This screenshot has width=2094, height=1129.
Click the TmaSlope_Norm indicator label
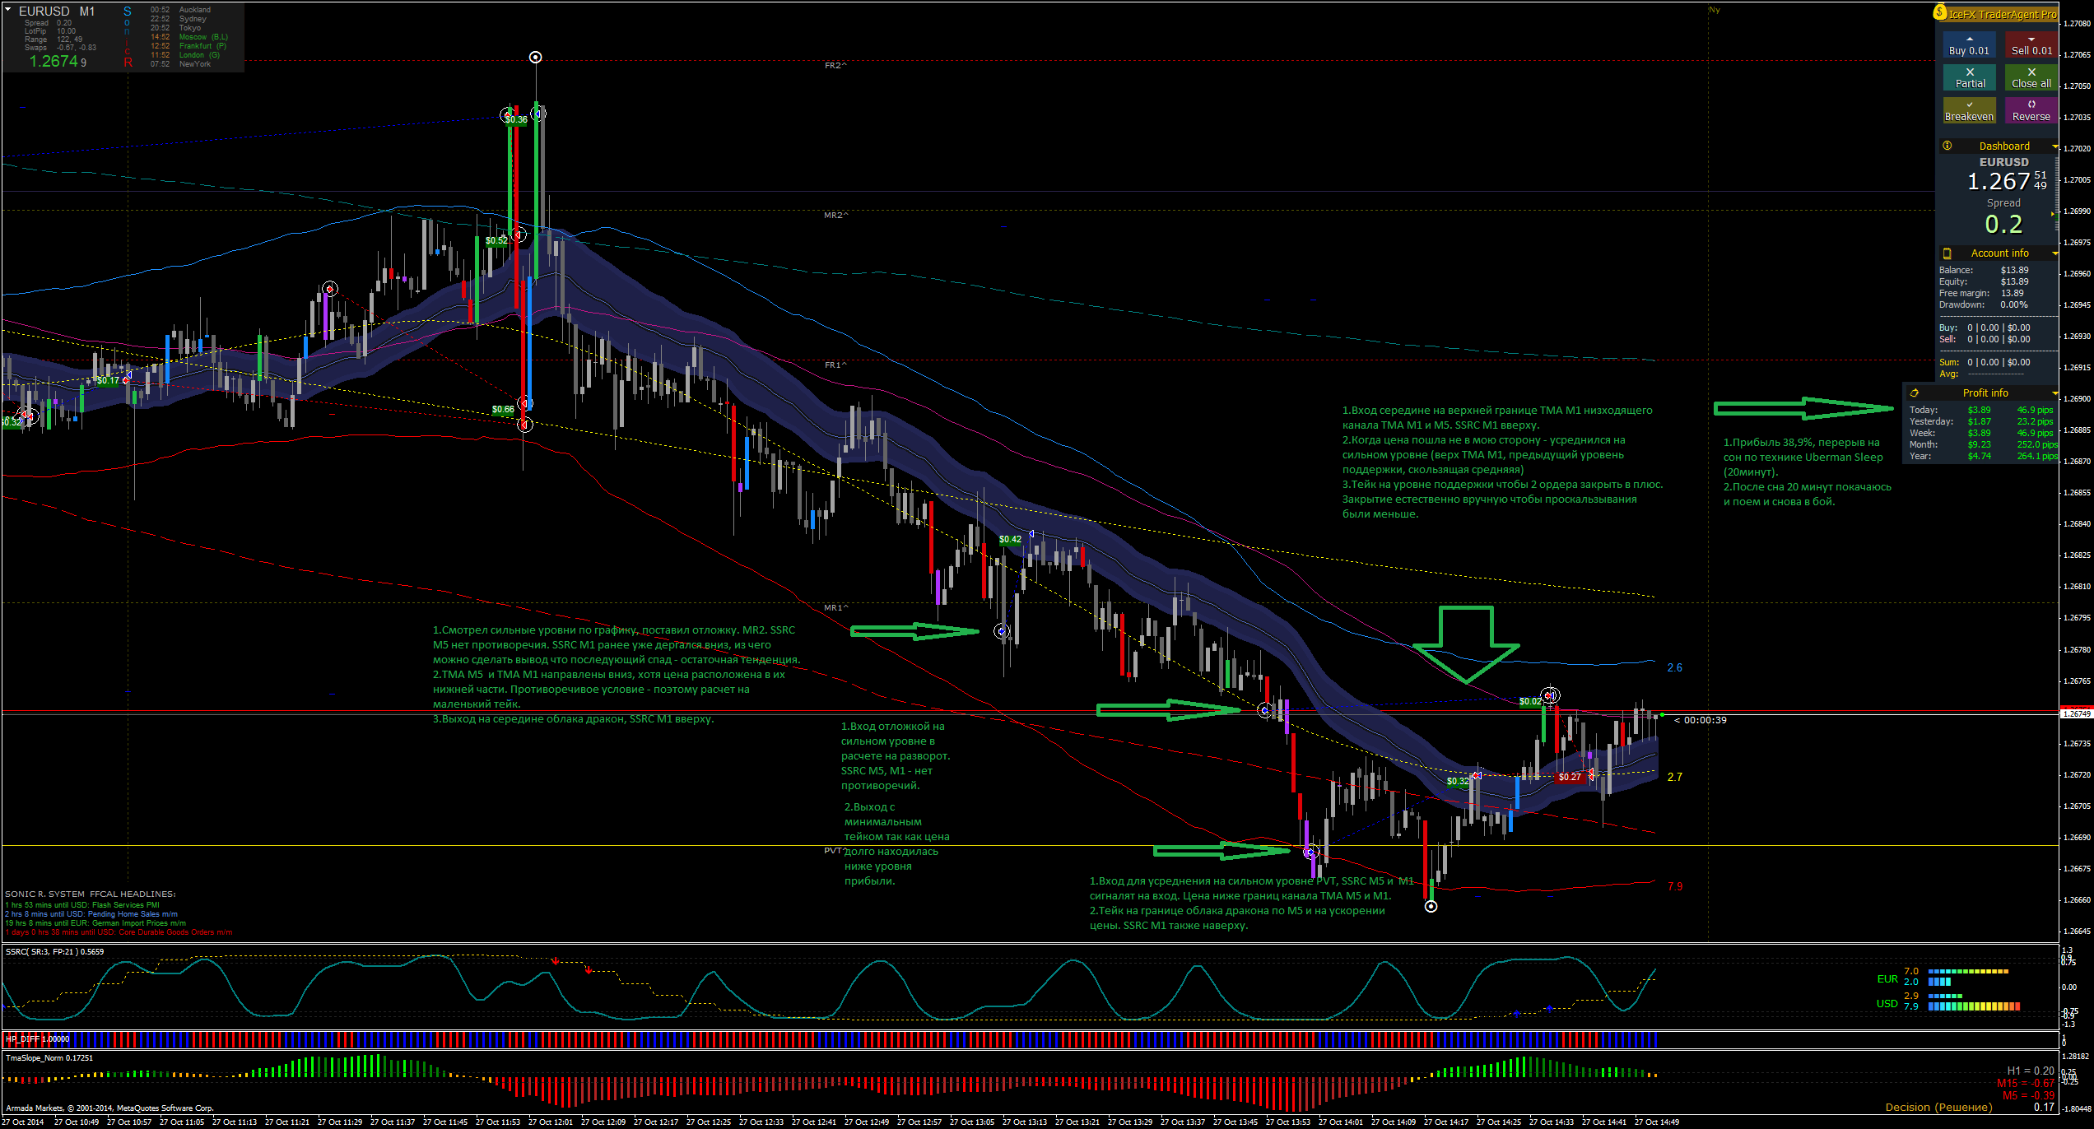tap(49, 1057)
